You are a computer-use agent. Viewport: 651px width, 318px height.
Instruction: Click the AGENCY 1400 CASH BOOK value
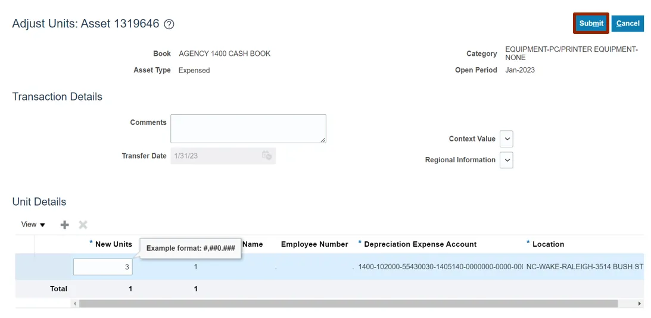[225, 54]
